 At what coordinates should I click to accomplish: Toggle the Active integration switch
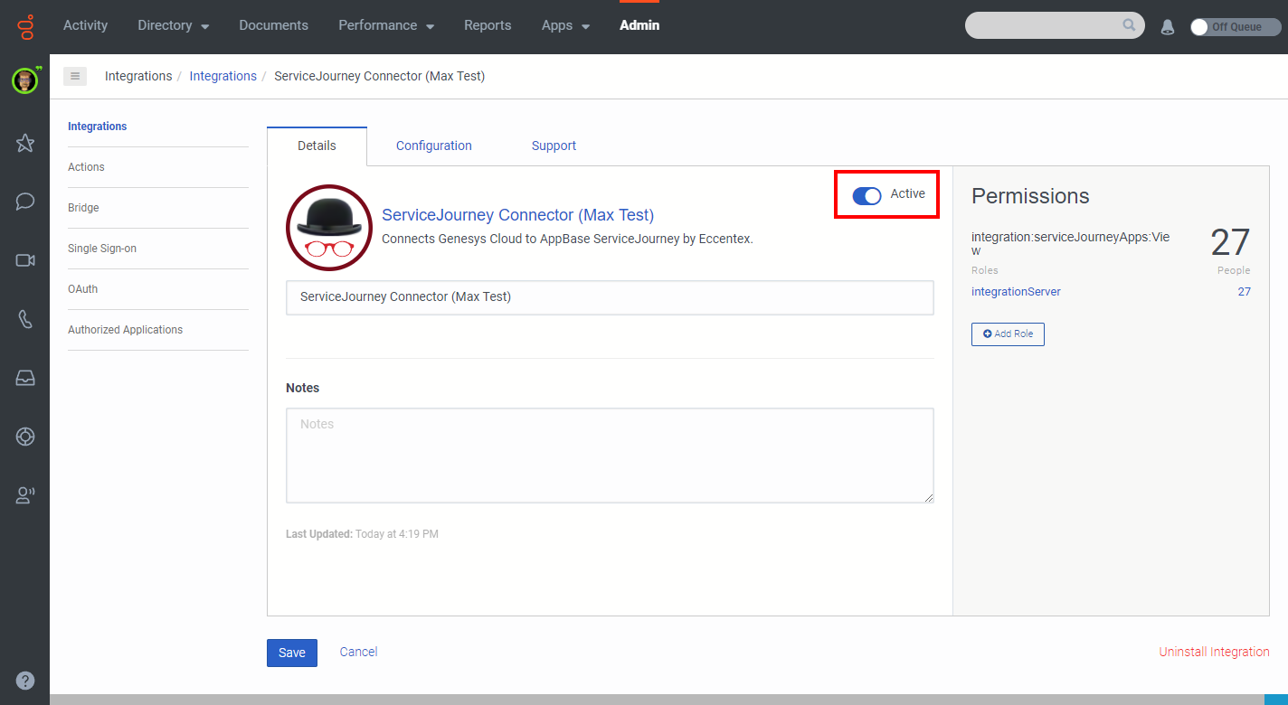(867, 195)
